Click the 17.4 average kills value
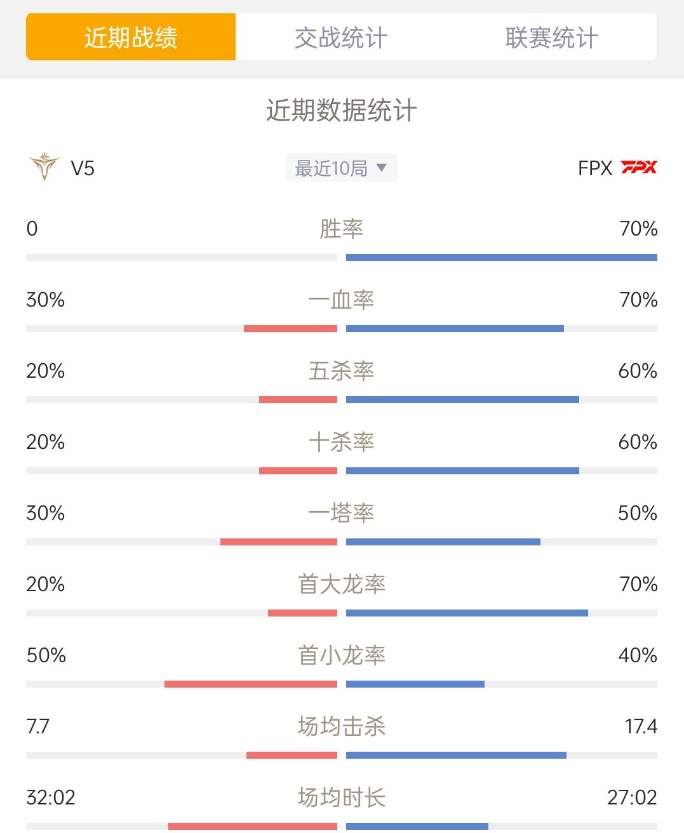This screenshot has height=833, width=684. tap(641, 726)
